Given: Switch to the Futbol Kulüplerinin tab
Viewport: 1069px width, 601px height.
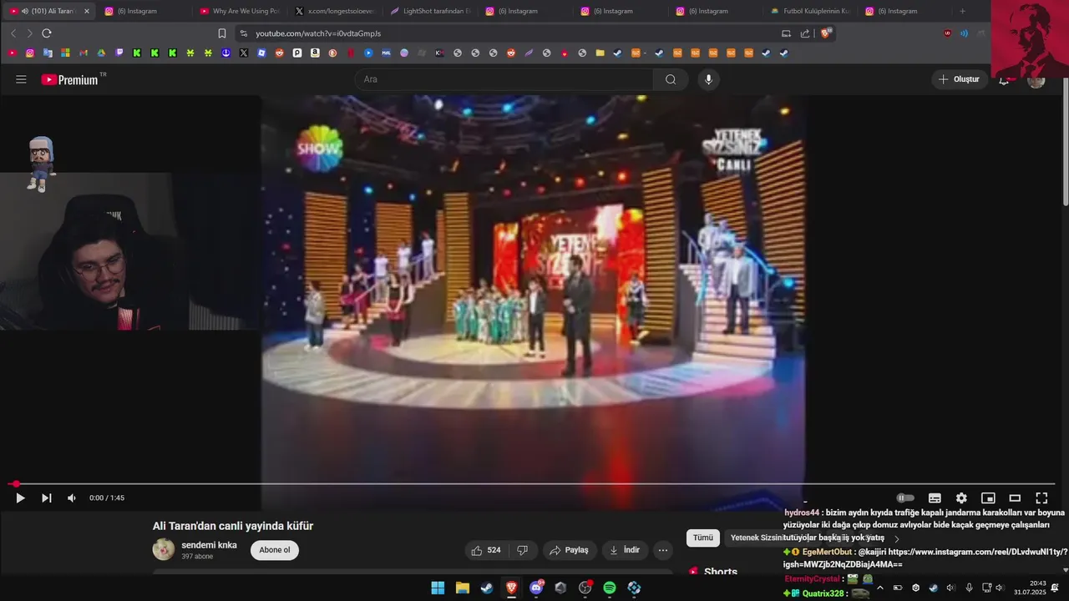Looking at the screenshot, I should tap(810, 11).
